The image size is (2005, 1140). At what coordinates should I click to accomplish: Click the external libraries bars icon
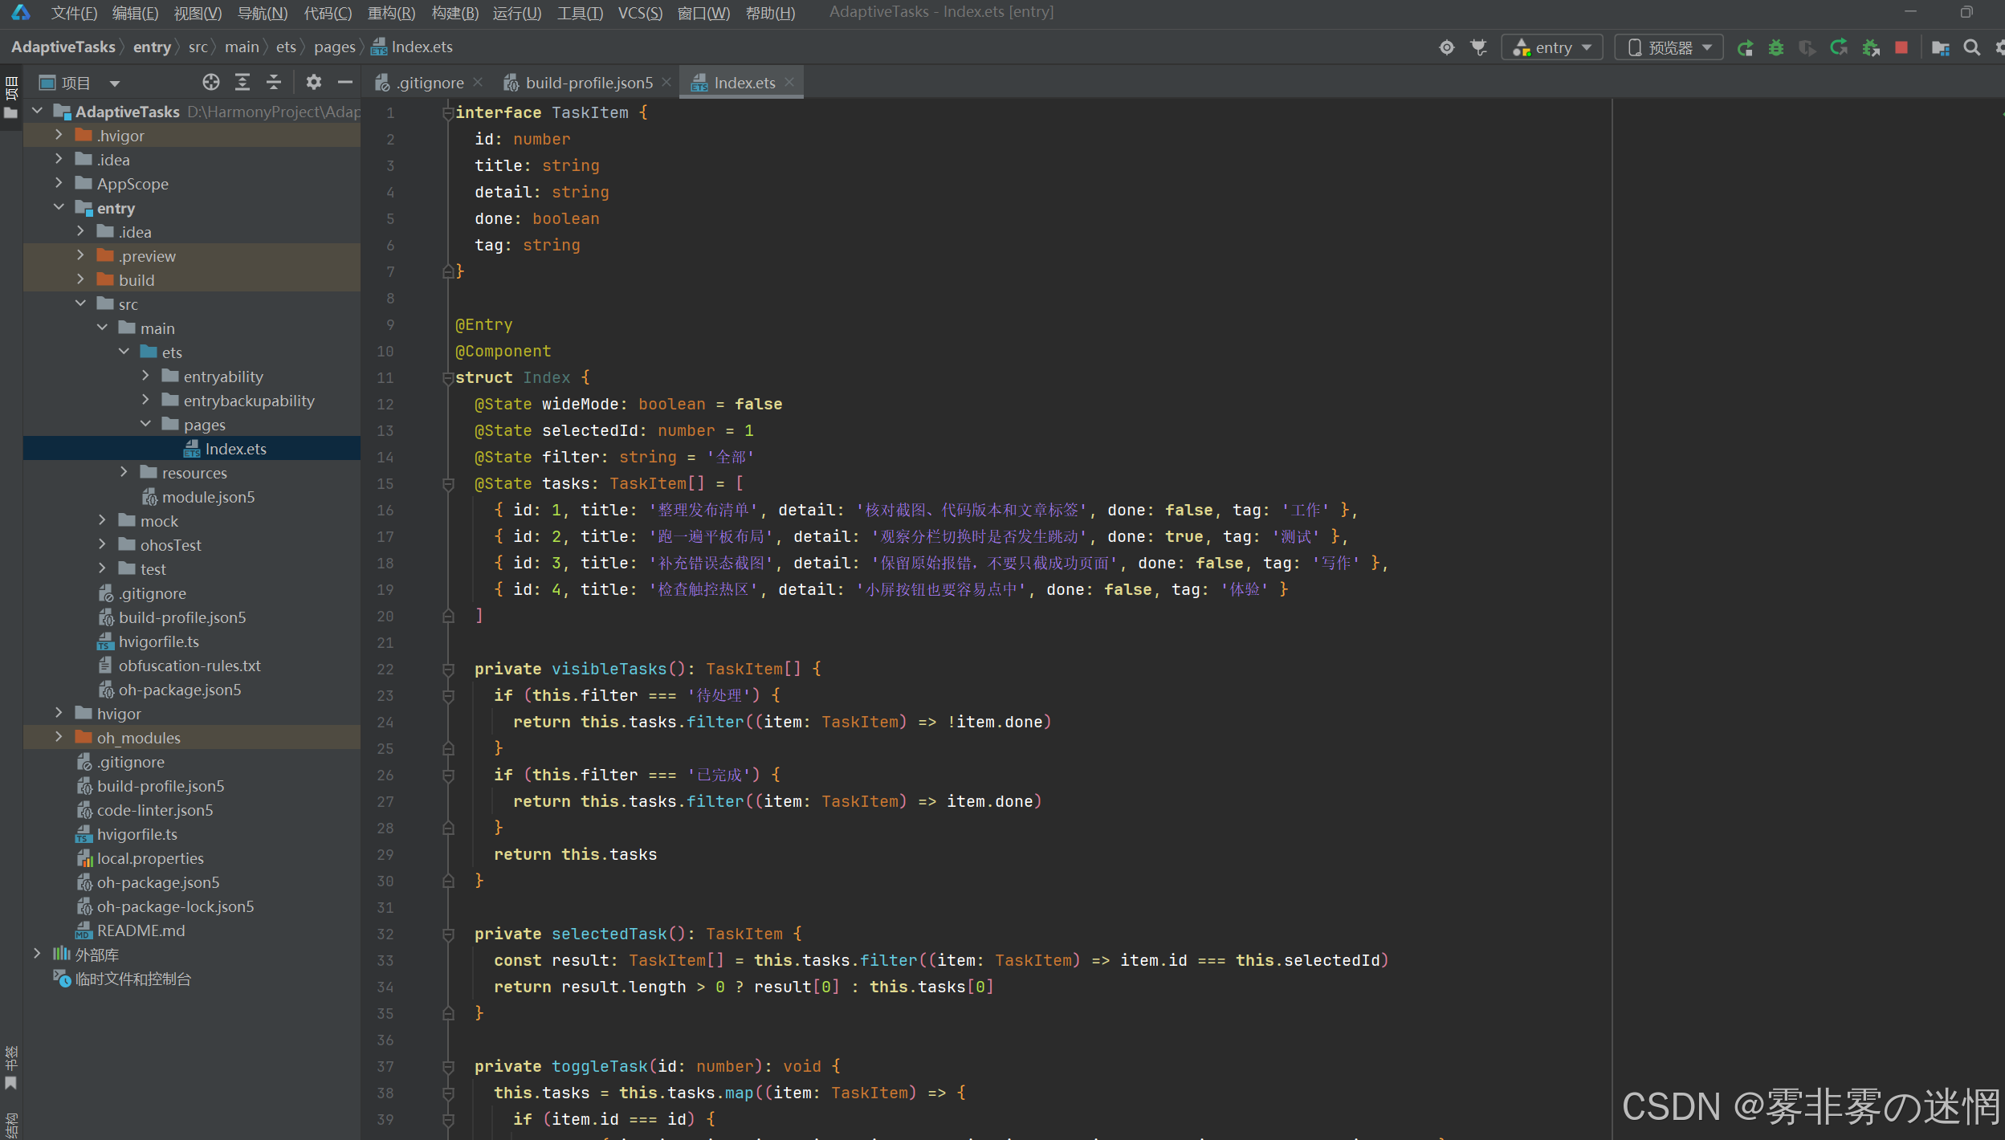pyautogui.click(x=62, y=954)
